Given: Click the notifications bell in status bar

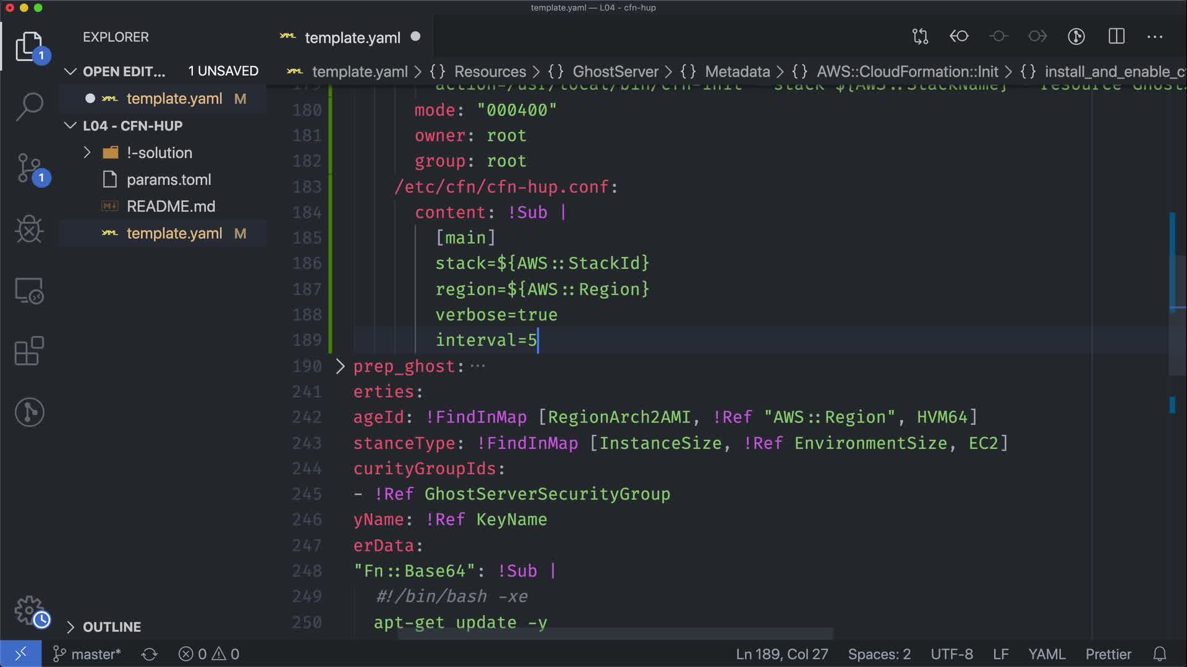Looking at the screenshot, I should (1159, 654).
